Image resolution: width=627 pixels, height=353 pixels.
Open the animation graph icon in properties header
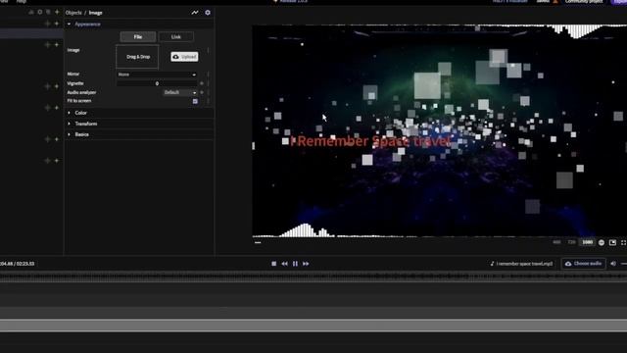click(x=195, y=13)
